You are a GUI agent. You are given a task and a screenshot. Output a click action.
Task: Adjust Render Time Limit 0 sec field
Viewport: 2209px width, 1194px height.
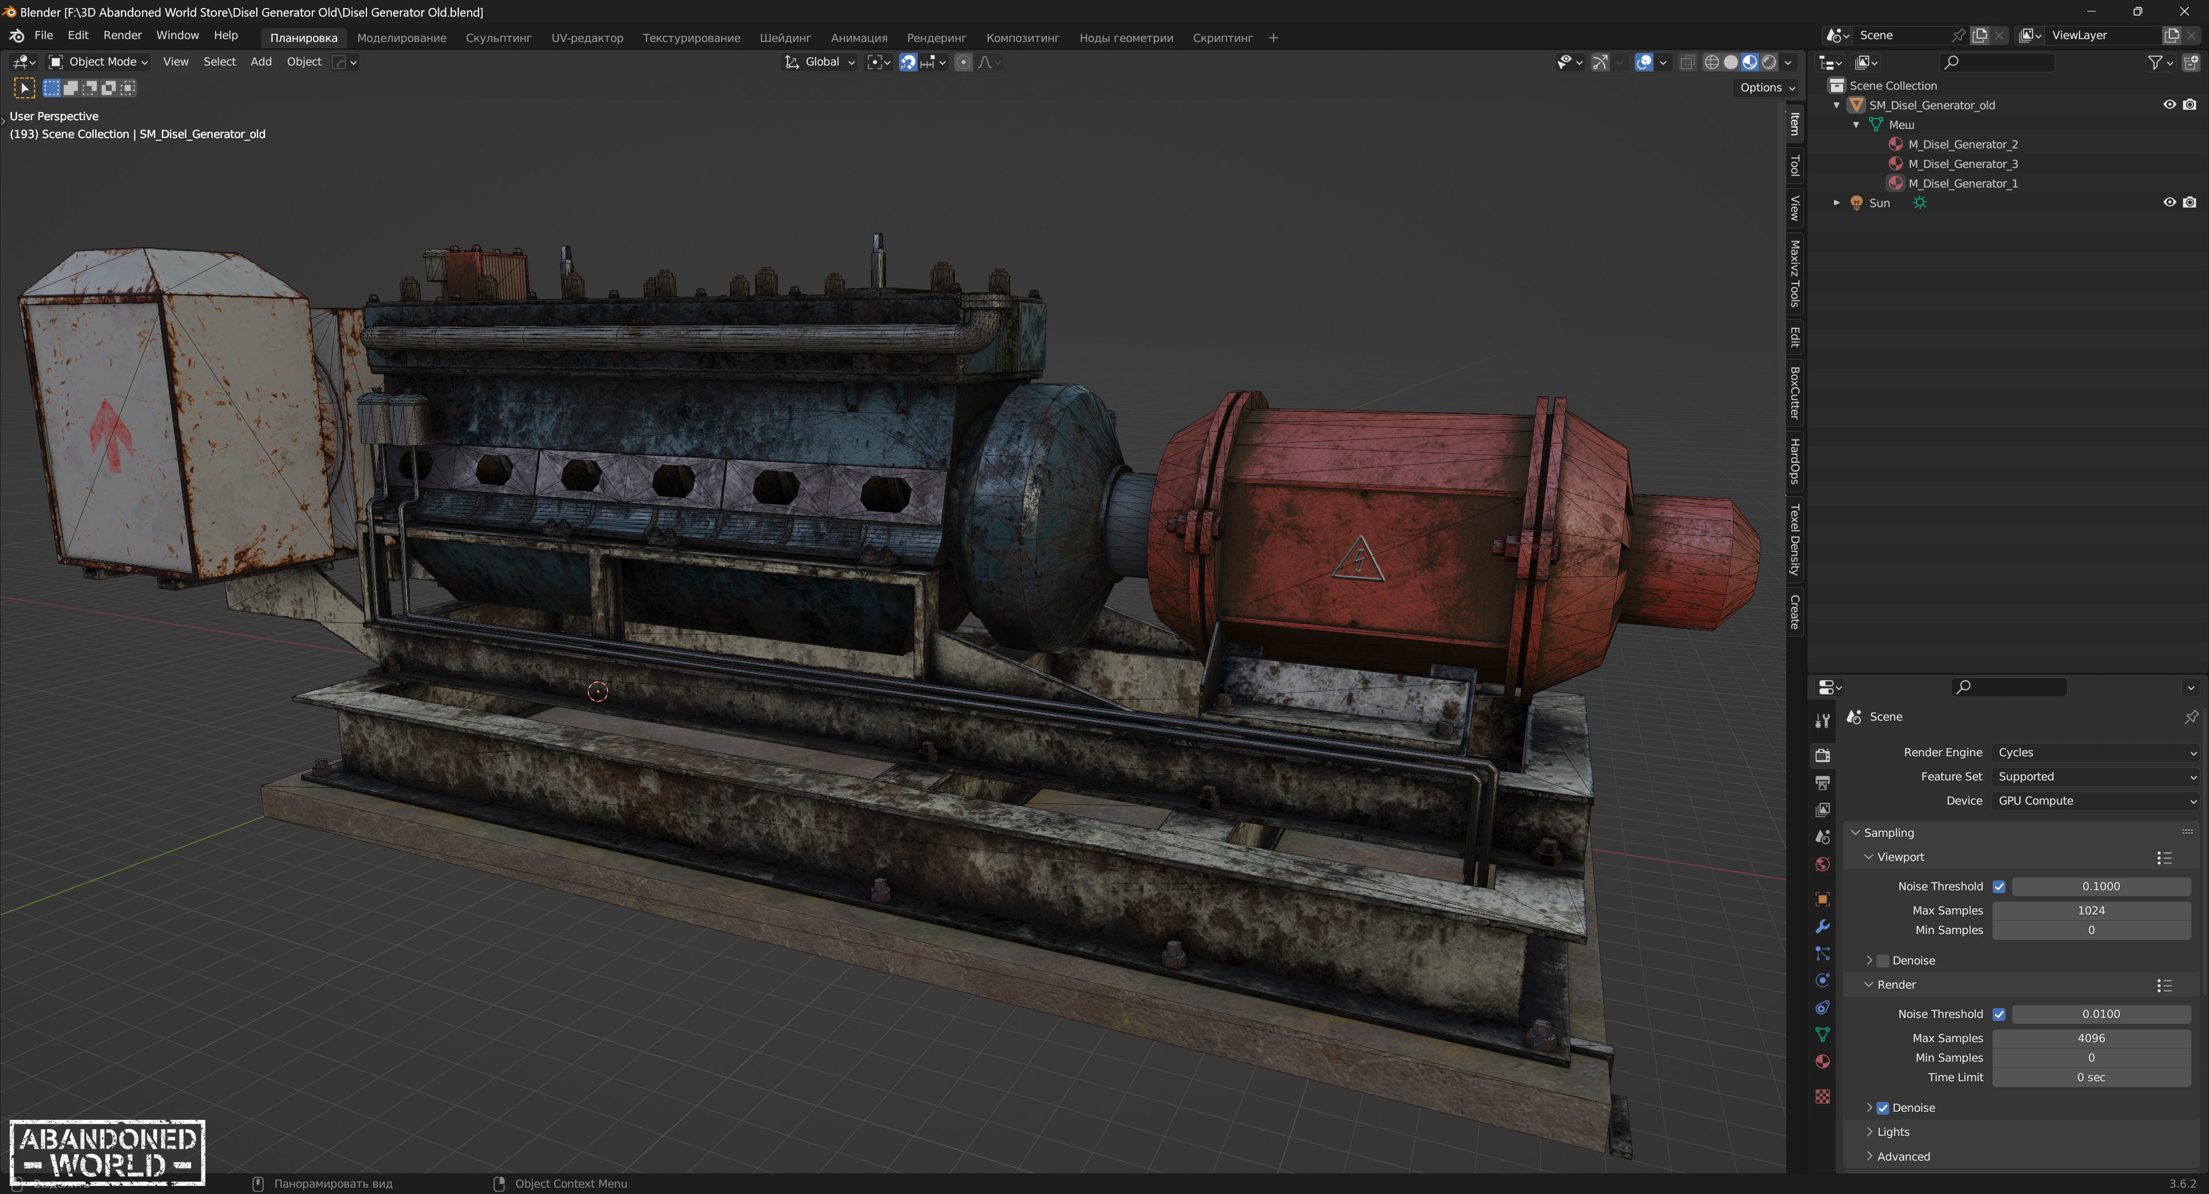[x=2090, y=1078]
